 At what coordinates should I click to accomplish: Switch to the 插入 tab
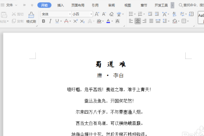61,5
